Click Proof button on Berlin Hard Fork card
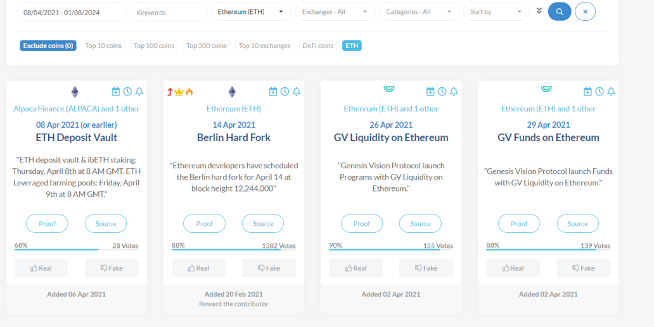 (x=204, y=223)
